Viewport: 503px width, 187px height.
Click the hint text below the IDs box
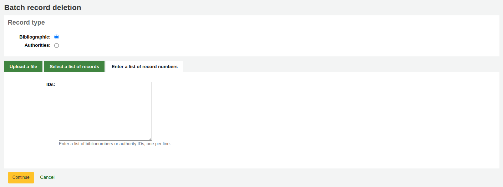click(115, 144)
